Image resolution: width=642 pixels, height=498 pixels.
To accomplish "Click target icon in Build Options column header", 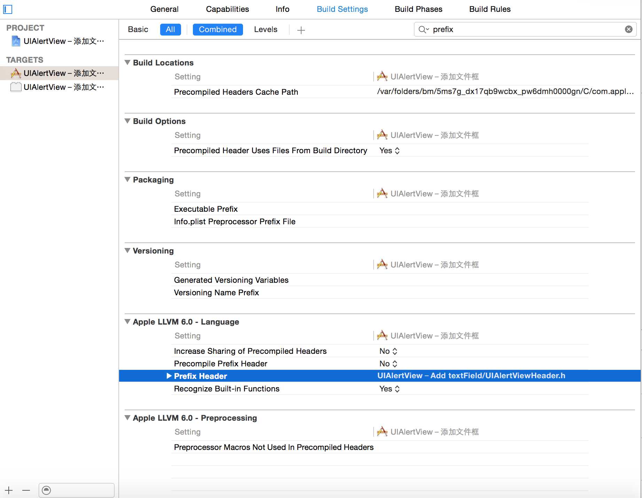I will tap(382, 135).
